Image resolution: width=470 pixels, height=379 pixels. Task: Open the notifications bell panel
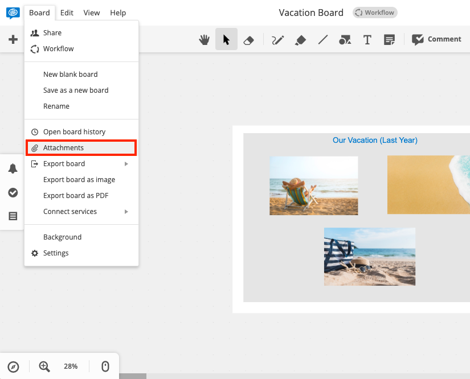point(13,168)
